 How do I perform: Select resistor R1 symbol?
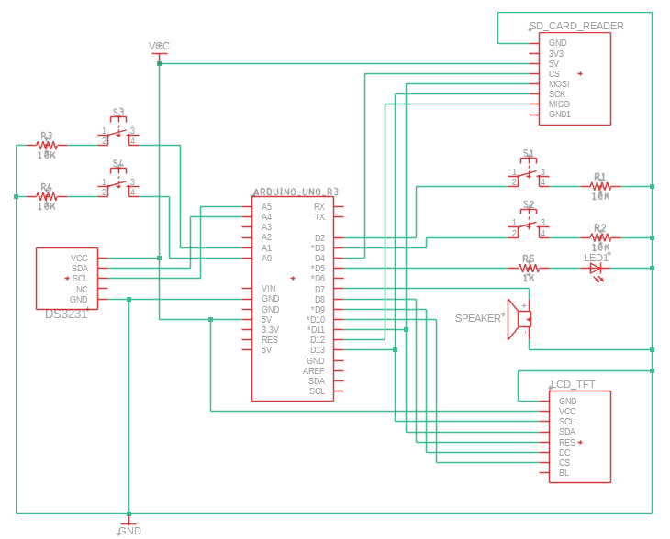600,186
